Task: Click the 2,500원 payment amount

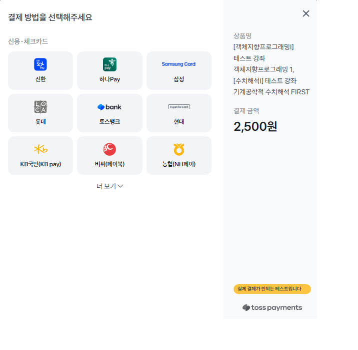Action: (x=255, y=126)
